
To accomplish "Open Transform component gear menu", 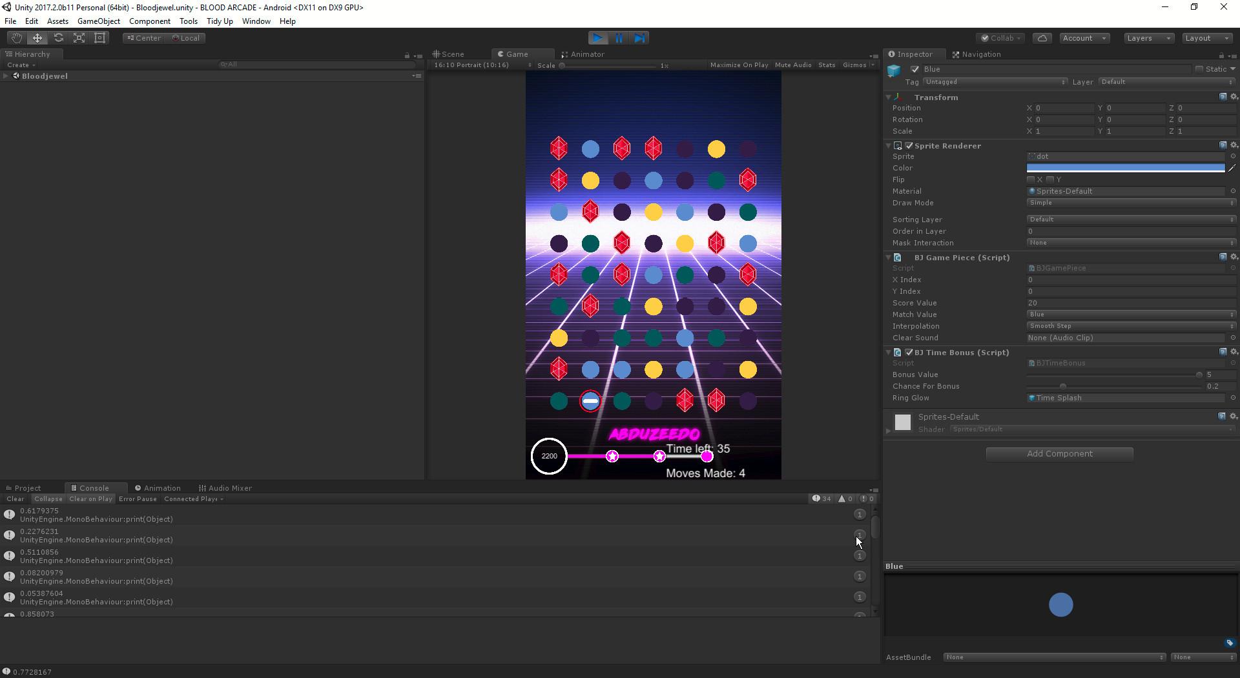I will pyautogui.click(x=1234, y=97).
